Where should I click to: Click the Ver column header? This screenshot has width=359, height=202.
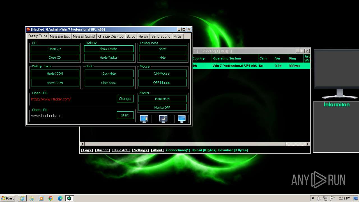click(x=281, y=58)
